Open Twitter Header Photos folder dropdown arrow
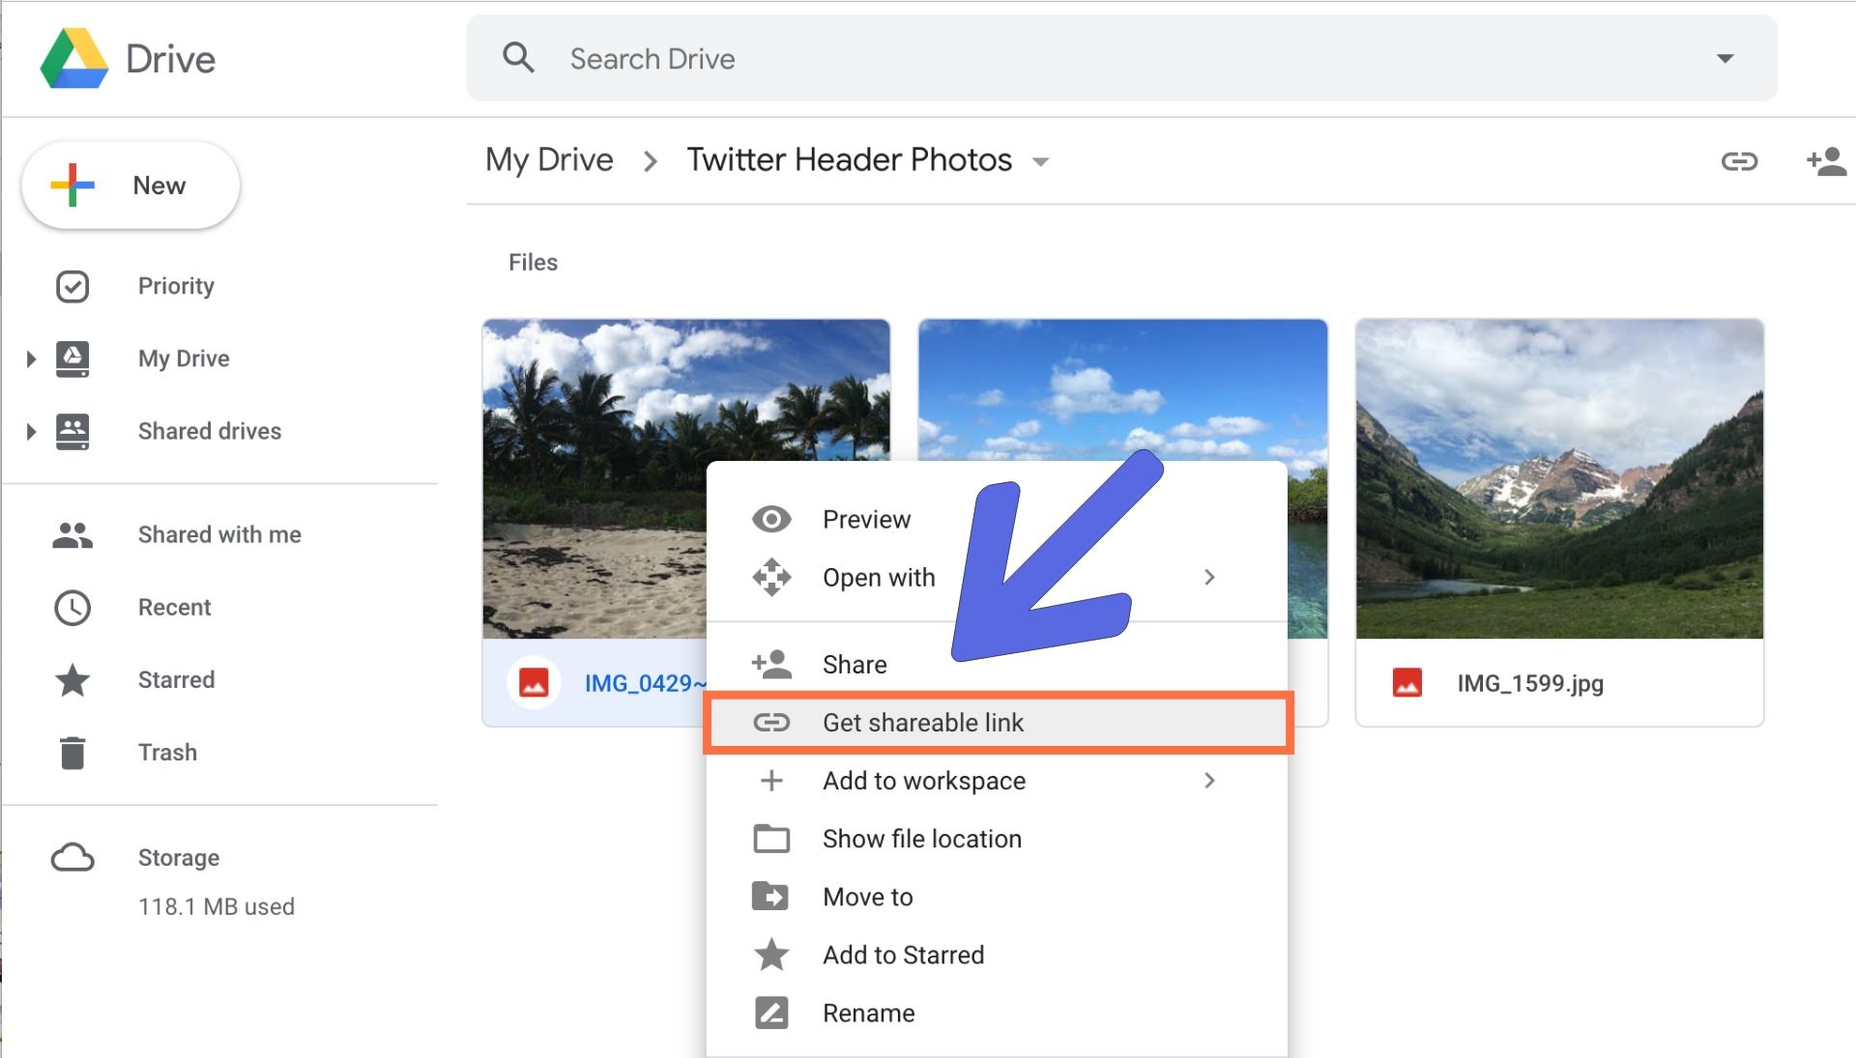This screenshot has width=1856, height=1058. pos(1041,161)
